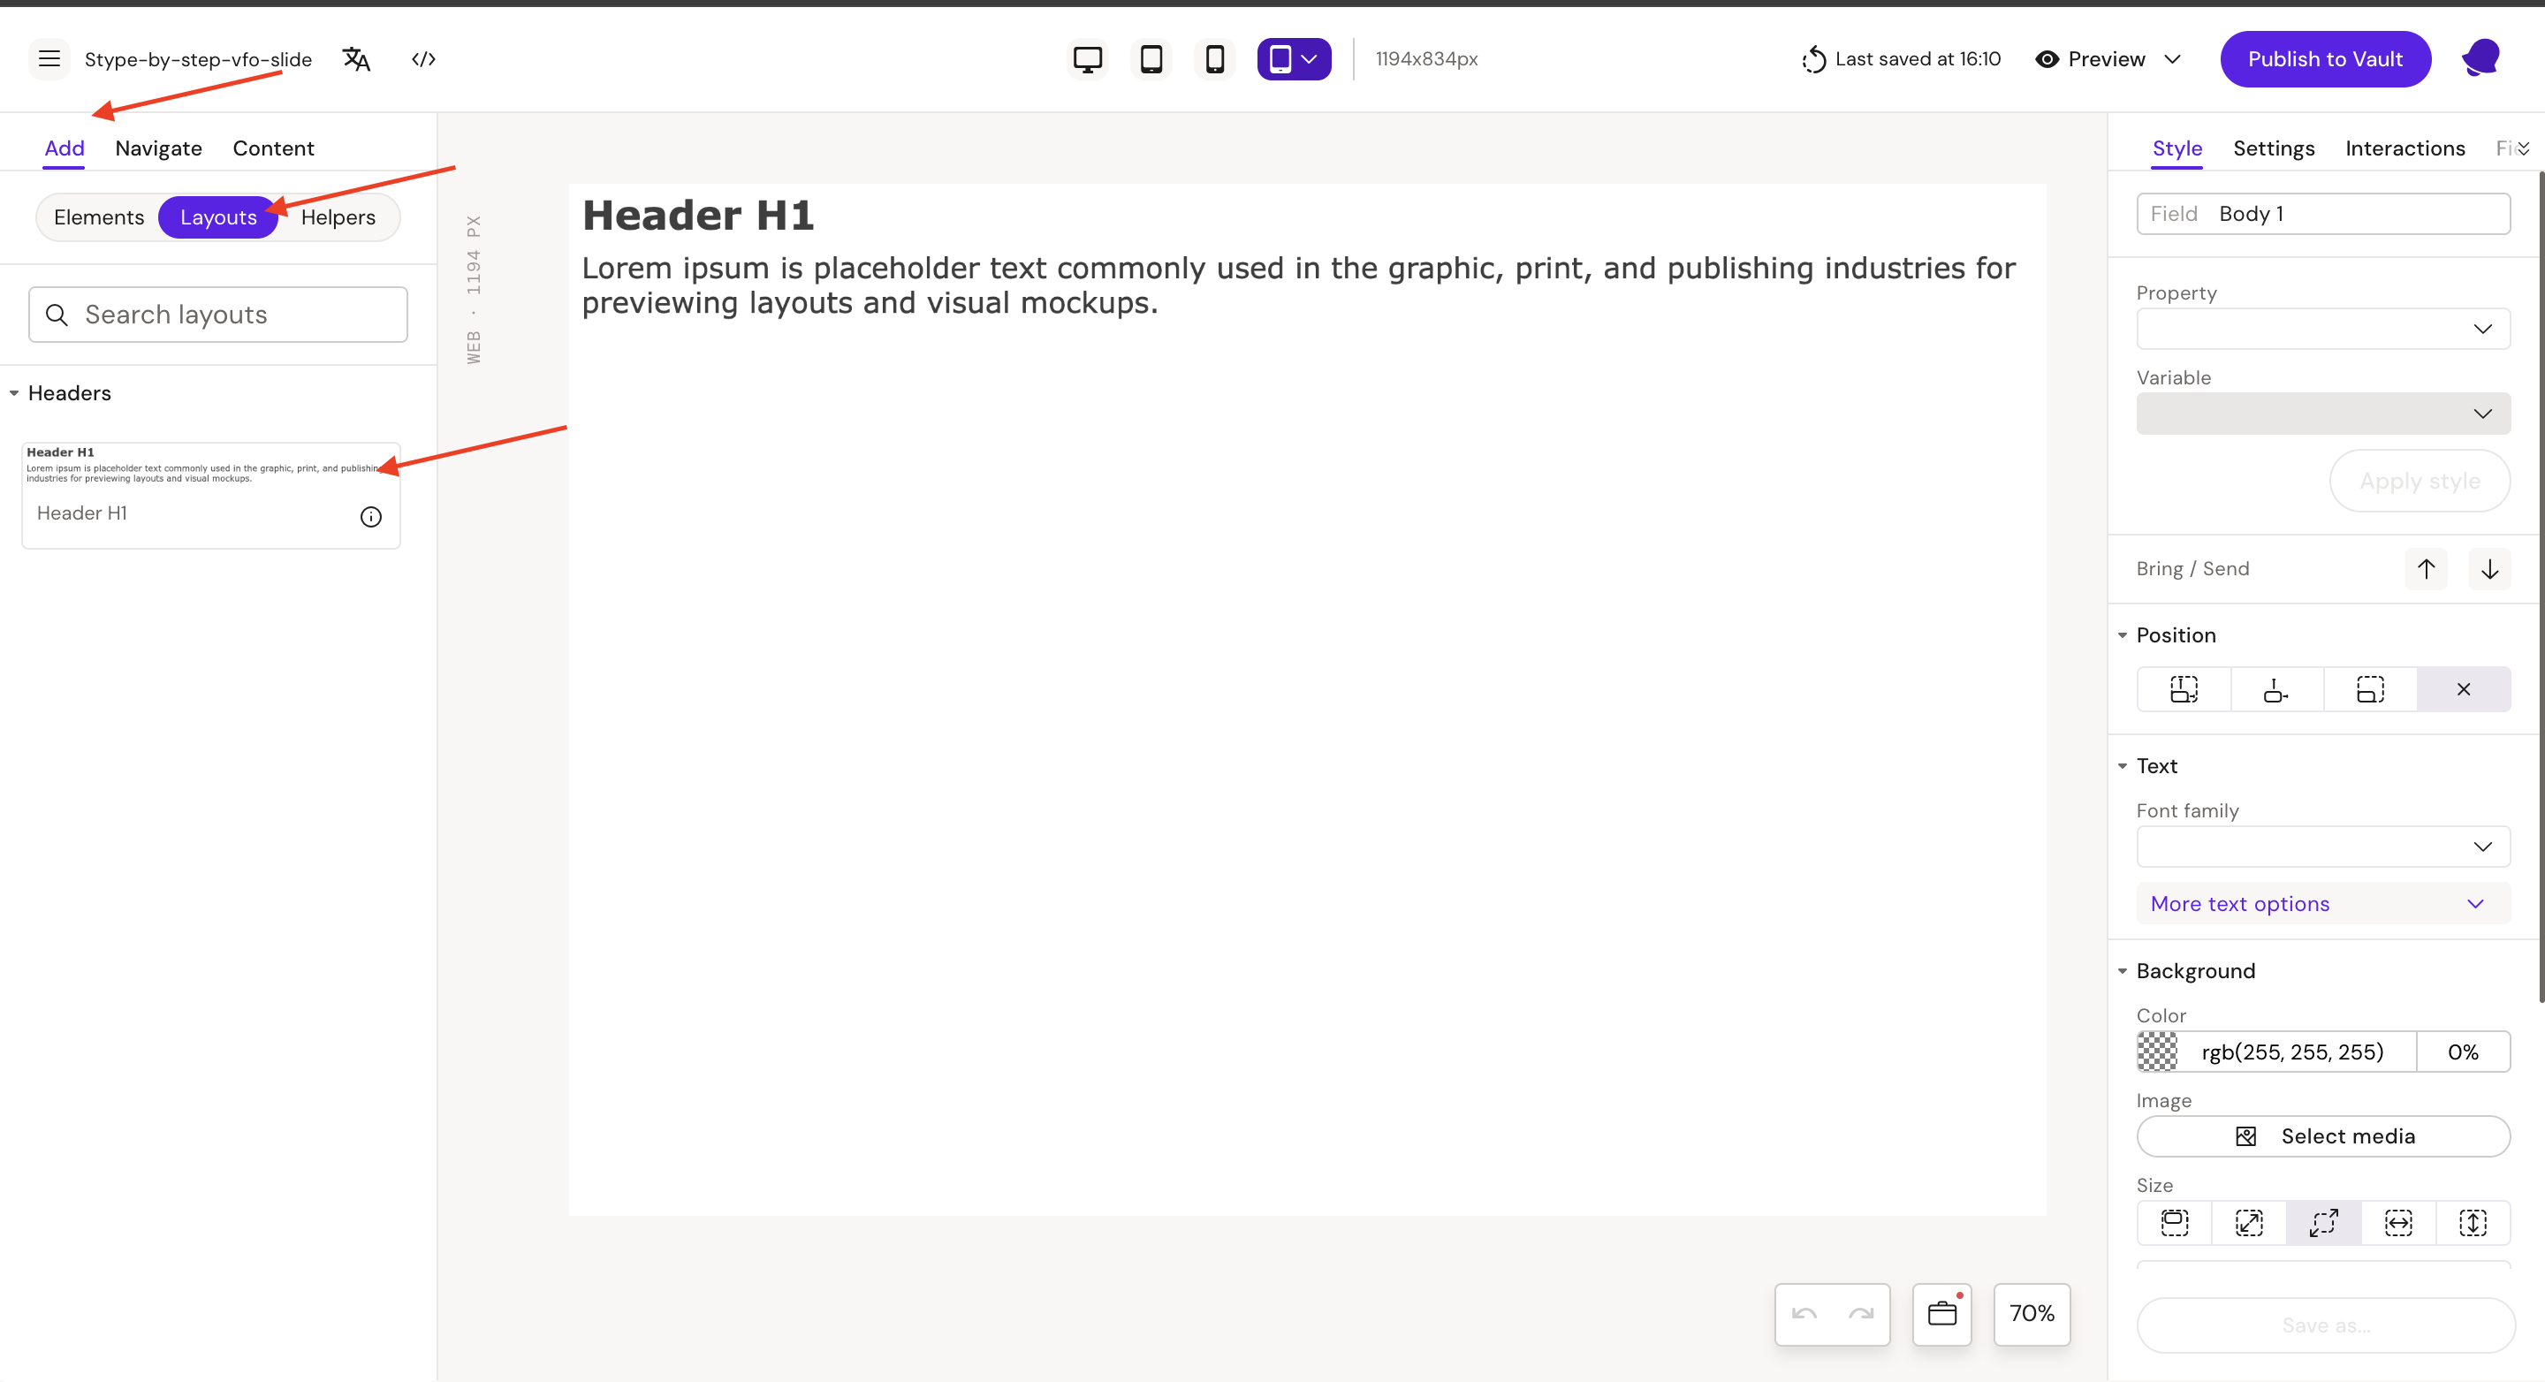Screen dimensions: 2545x1382
Task: Switch to the Navigate tab
Action: tap(158, 148)
